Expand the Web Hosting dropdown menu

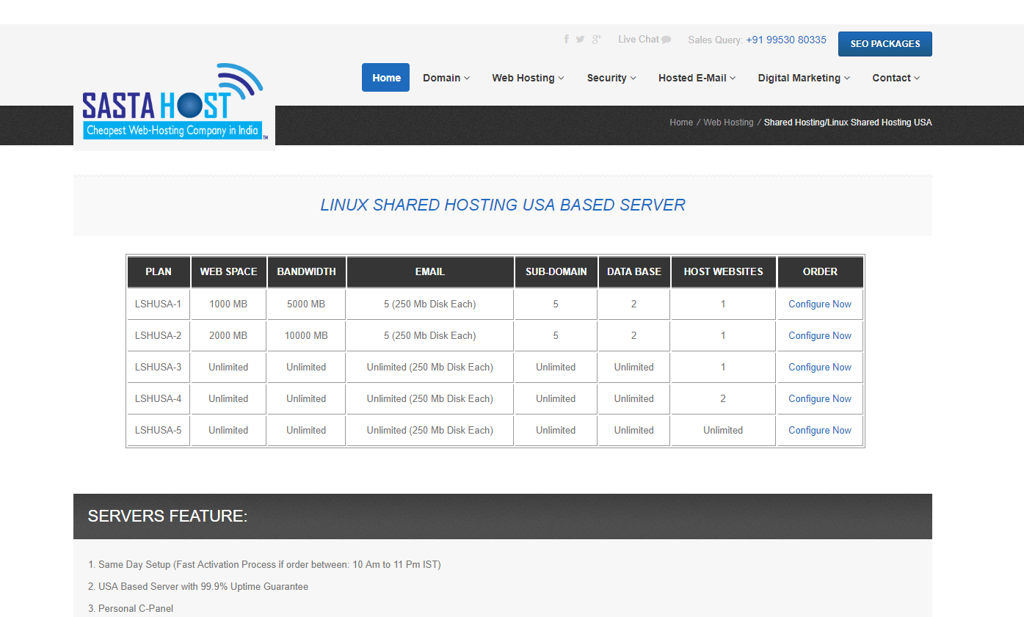click(529, 78)
